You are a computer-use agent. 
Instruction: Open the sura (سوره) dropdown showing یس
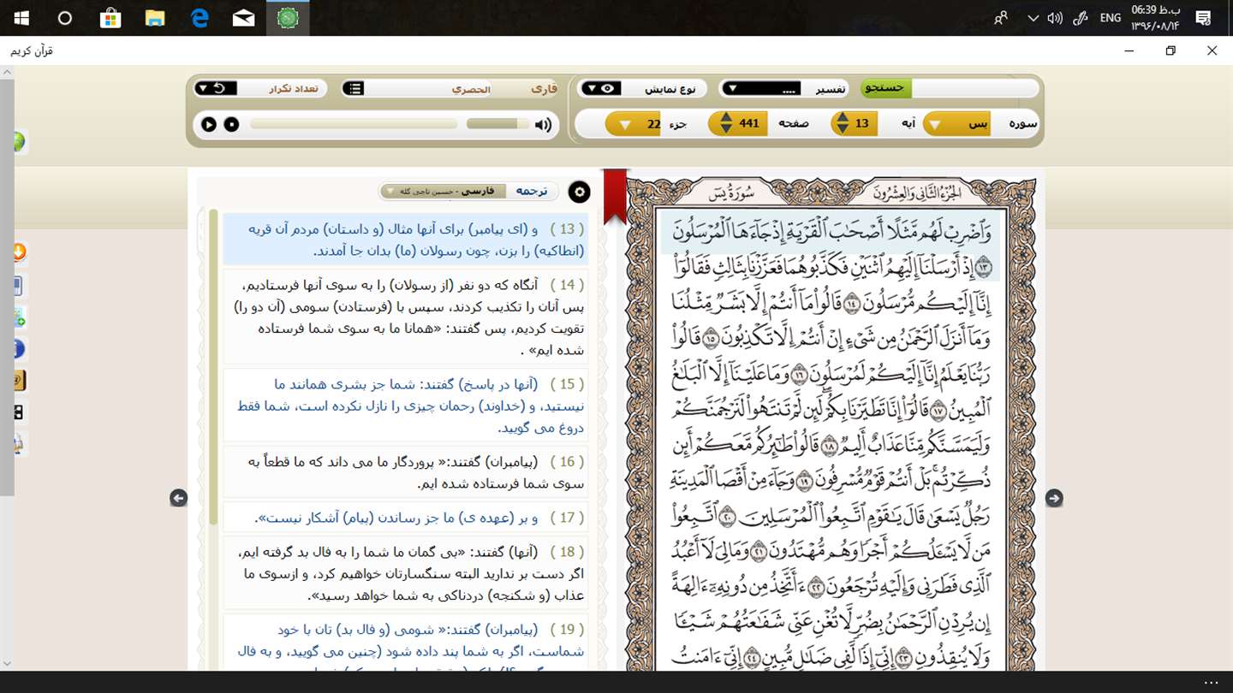coord(956,124)
